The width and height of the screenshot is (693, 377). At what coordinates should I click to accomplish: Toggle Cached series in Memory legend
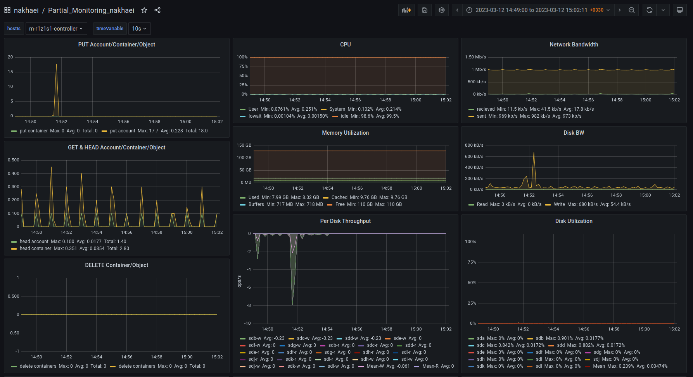coord(339,197)
